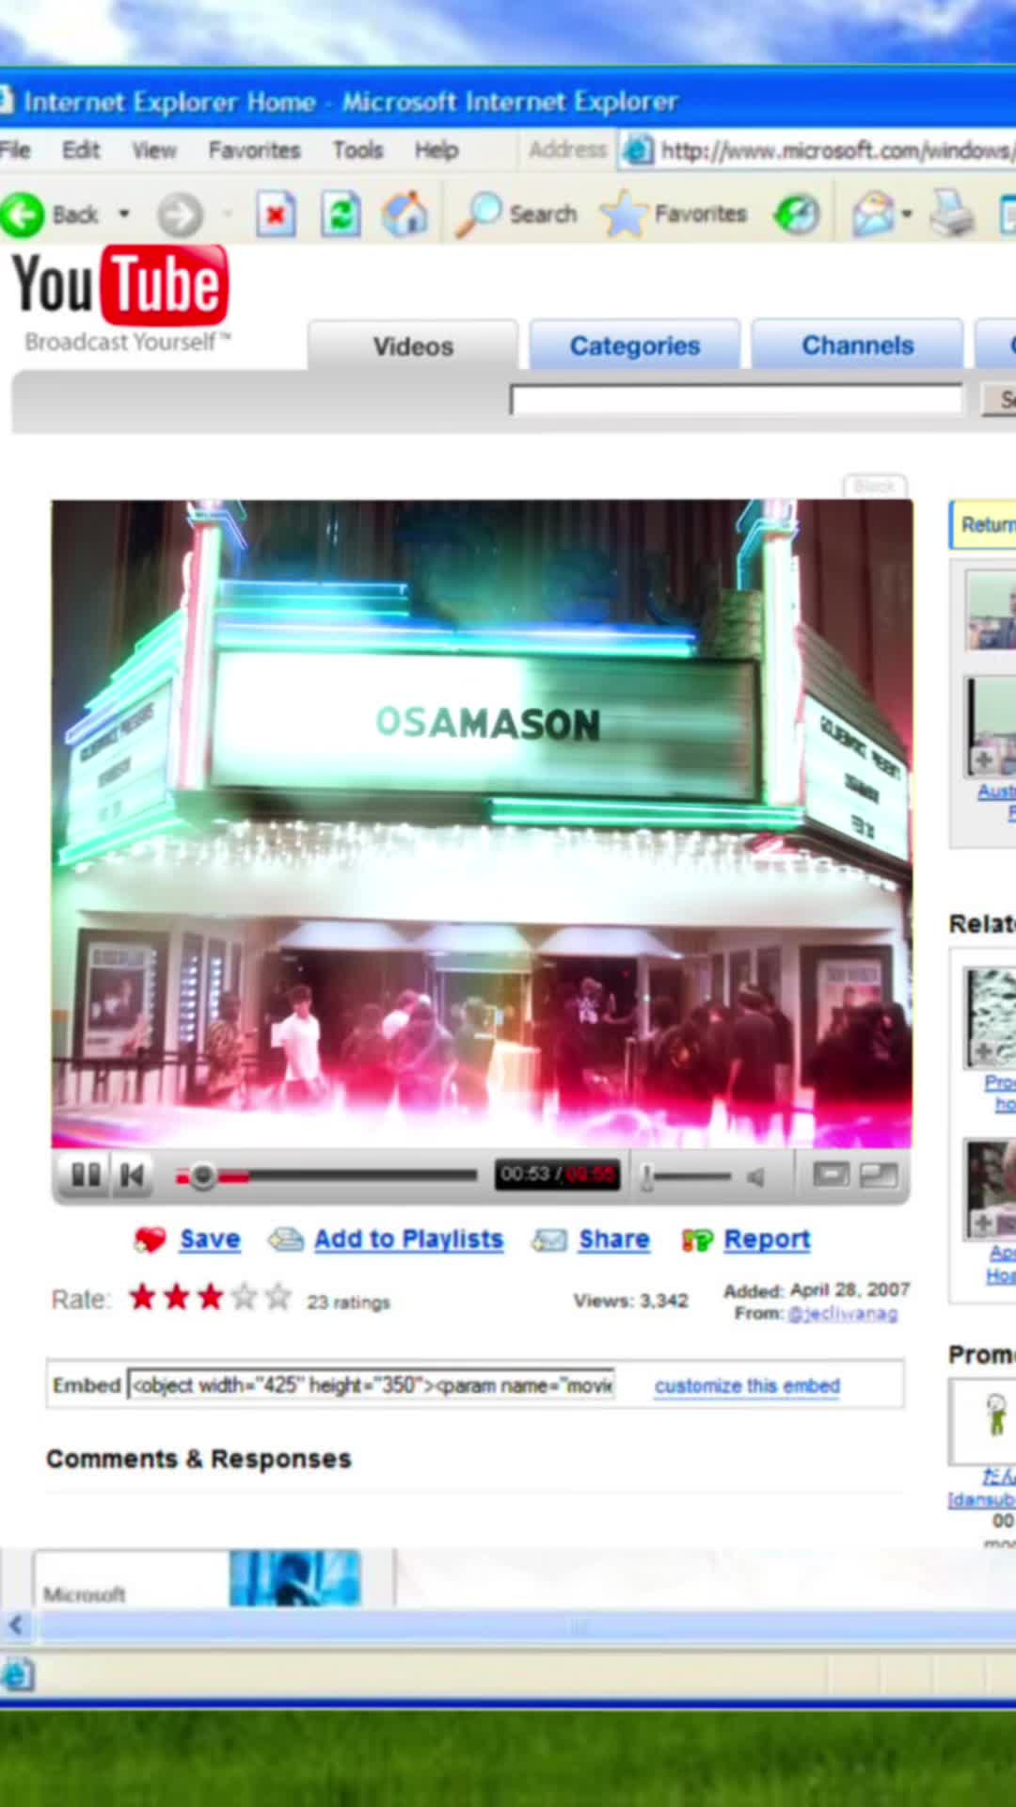Expand the Mail dropdown arrow
The height and width of the screenshot is (1807, 1016).
tap(906, 215)
